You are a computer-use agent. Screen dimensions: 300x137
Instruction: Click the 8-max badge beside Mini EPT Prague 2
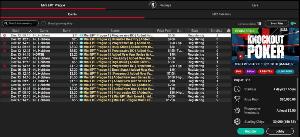81,39
